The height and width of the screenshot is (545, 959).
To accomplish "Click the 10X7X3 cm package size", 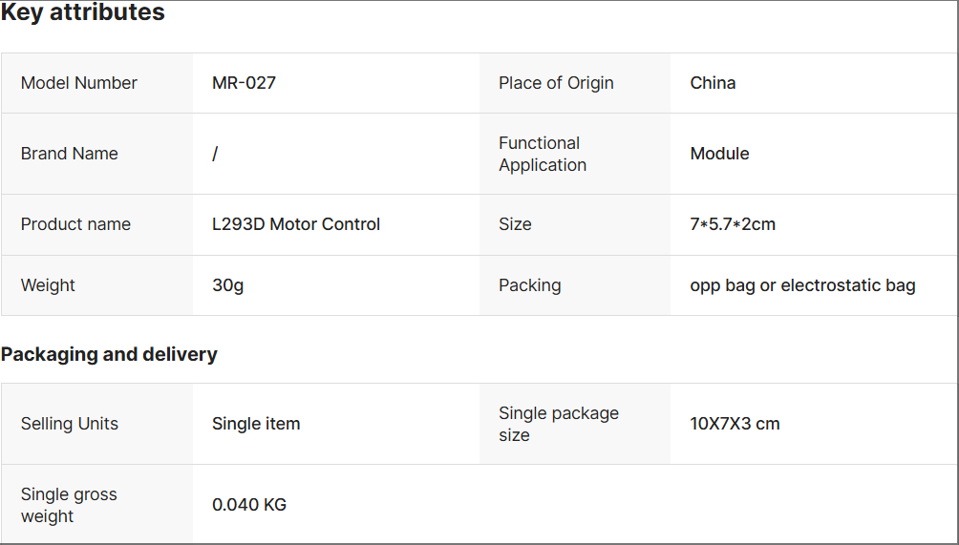I will tap(735, 424).
